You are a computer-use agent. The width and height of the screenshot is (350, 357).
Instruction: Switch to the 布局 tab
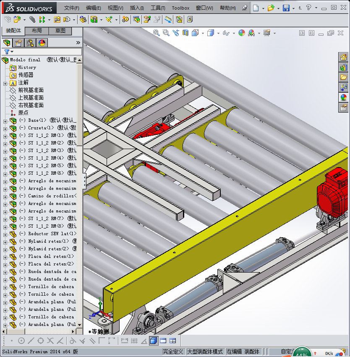tap(37, 31)
